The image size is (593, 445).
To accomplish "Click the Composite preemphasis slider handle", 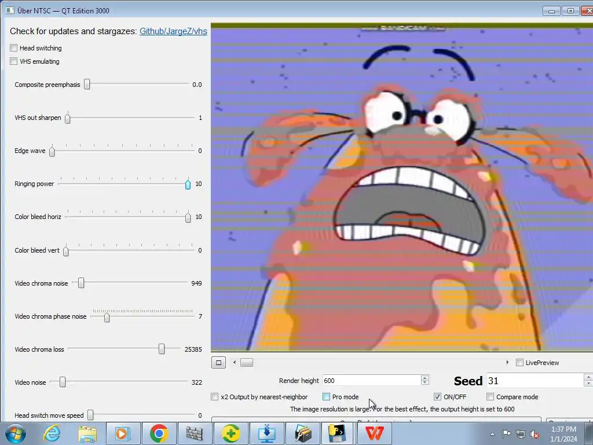I will click(87, 85).
